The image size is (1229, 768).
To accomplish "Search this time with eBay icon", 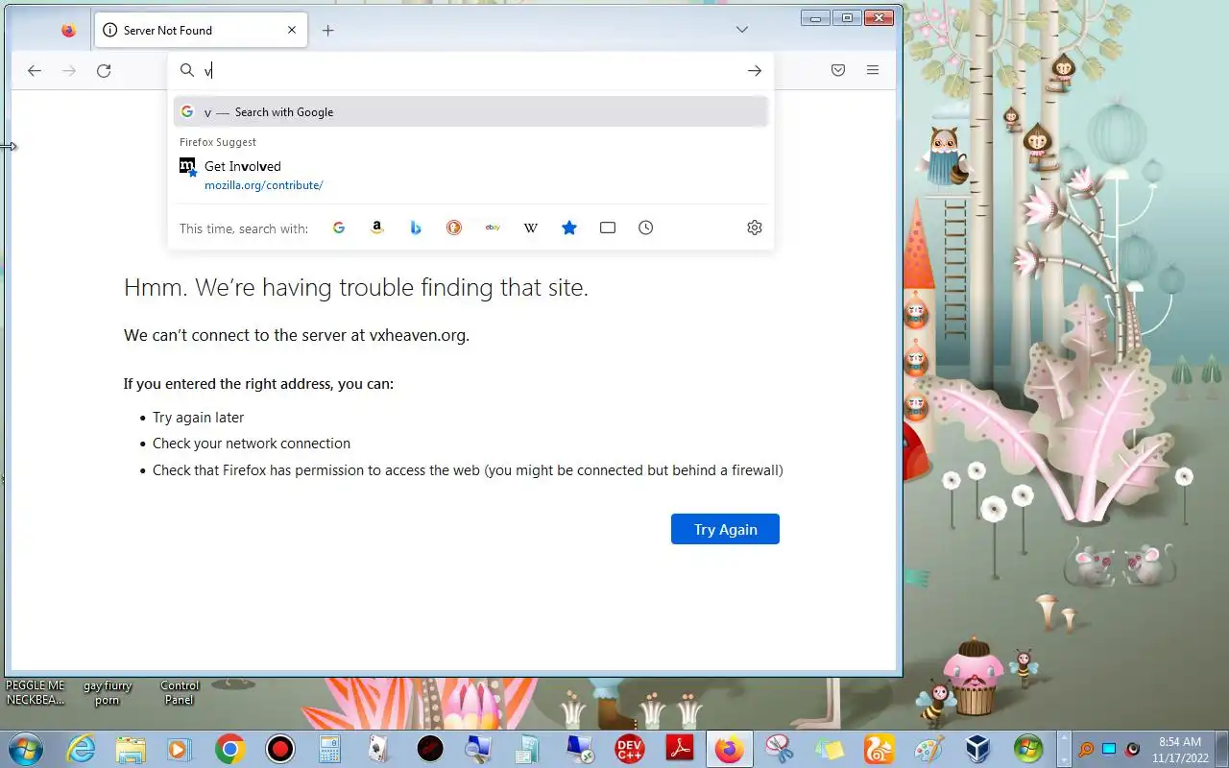I will 493,228.
